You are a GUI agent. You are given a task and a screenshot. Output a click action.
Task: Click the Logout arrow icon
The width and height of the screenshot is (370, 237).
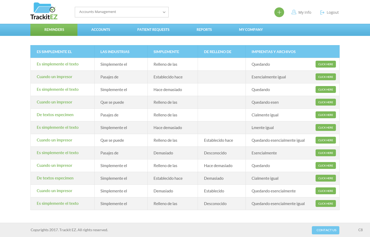322,12
